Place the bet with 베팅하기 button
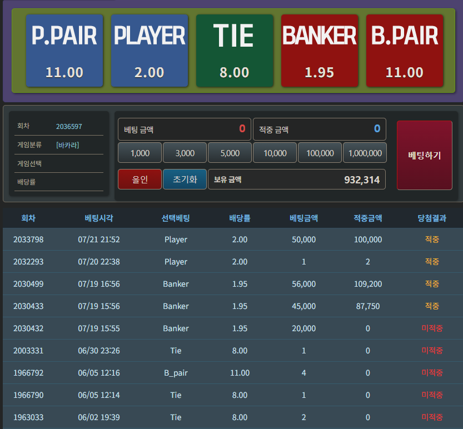Screen dimensions: 463x429 (x=424, y=155)
